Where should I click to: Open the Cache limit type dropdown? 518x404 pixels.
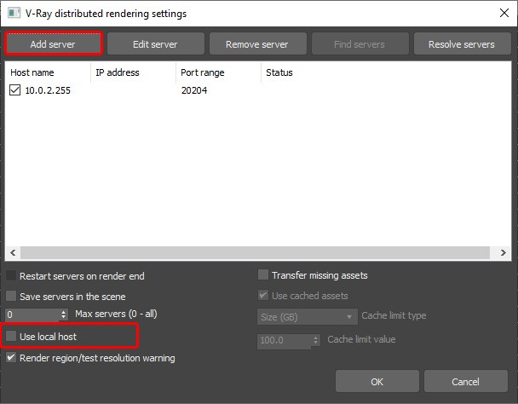click(308, 317)
